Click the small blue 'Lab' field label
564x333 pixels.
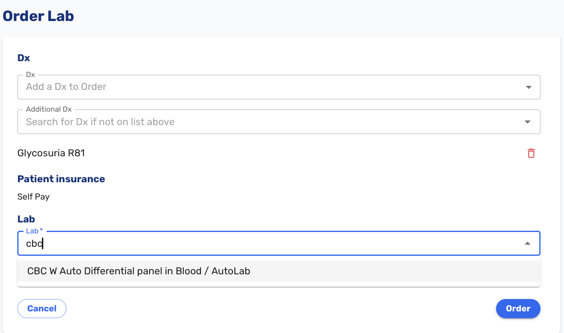[x=32, y=231]
